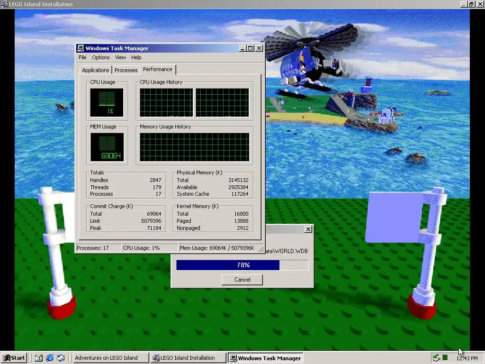Click the Task Manager resize grip corner
The image size is (485, 364).
tap(261, 249)
